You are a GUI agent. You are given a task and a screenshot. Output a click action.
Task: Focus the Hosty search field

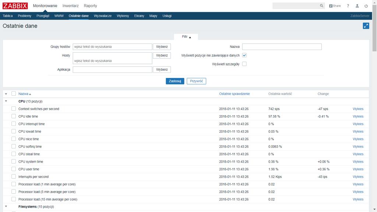click(113, 58)
